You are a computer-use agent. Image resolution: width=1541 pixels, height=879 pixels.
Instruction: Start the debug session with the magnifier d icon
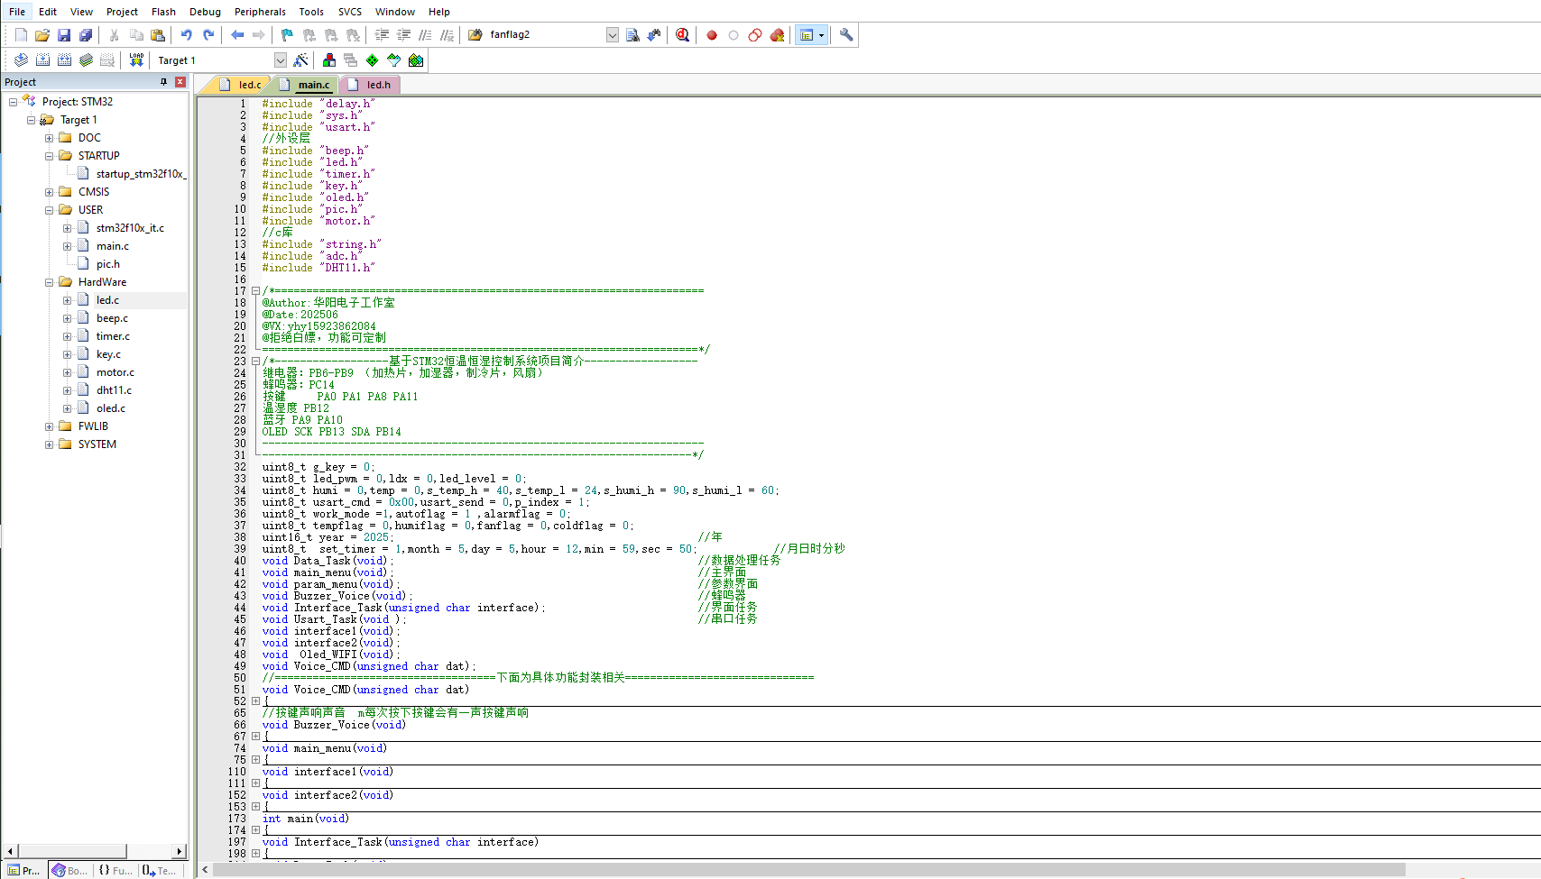coord(683,35)
